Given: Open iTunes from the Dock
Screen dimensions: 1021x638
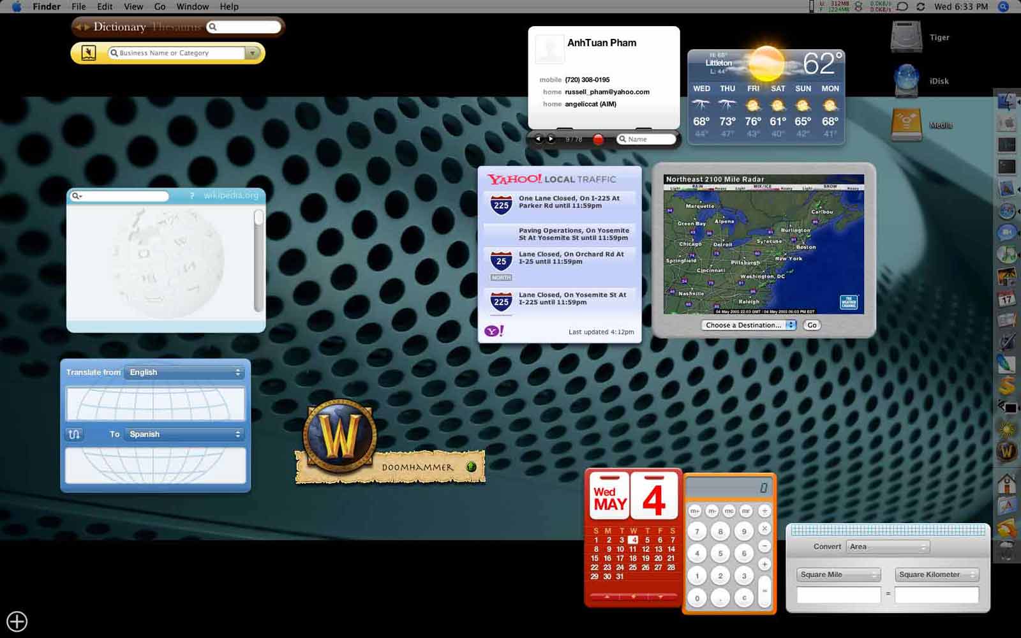Looking at the screenshot, I should [x=1006, y=255].
